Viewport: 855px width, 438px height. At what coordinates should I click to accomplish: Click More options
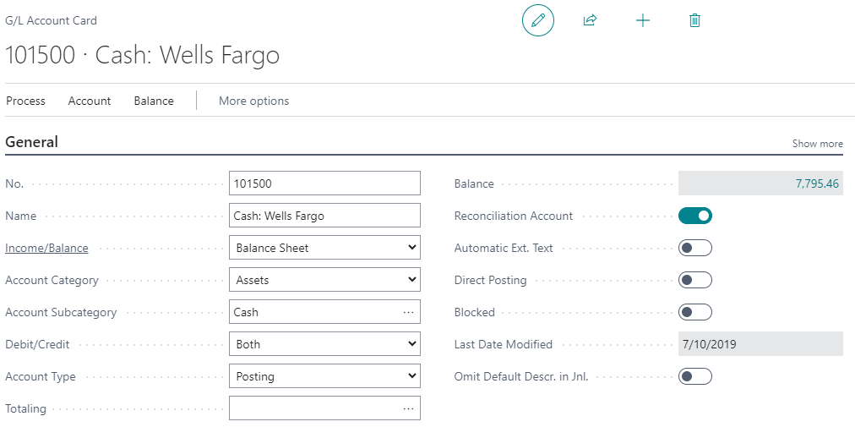click(253, 101)
